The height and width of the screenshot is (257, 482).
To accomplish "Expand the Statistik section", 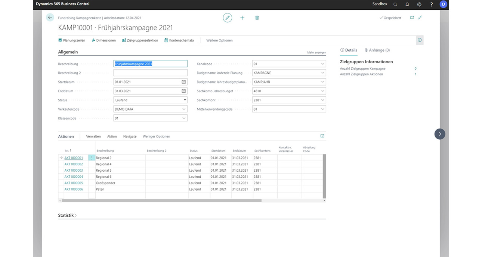I will (68, 215).
